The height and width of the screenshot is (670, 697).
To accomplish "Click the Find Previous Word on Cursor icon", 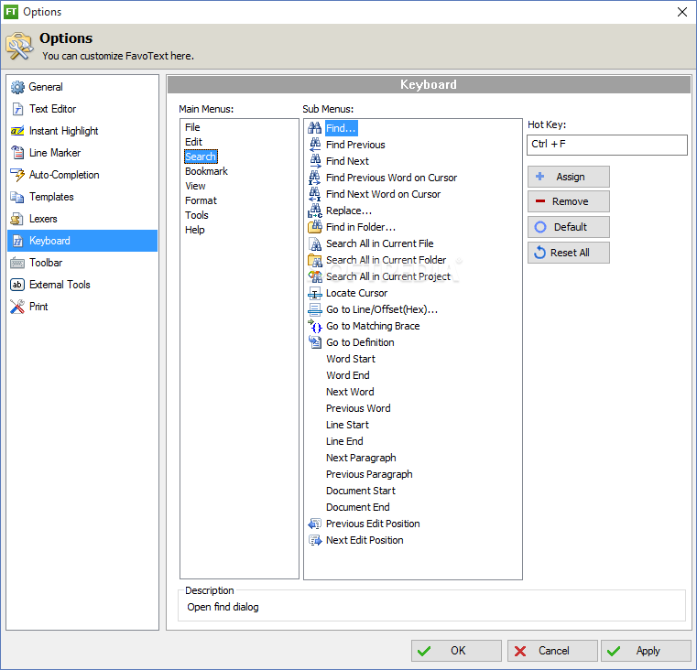I will coord(315,178).
